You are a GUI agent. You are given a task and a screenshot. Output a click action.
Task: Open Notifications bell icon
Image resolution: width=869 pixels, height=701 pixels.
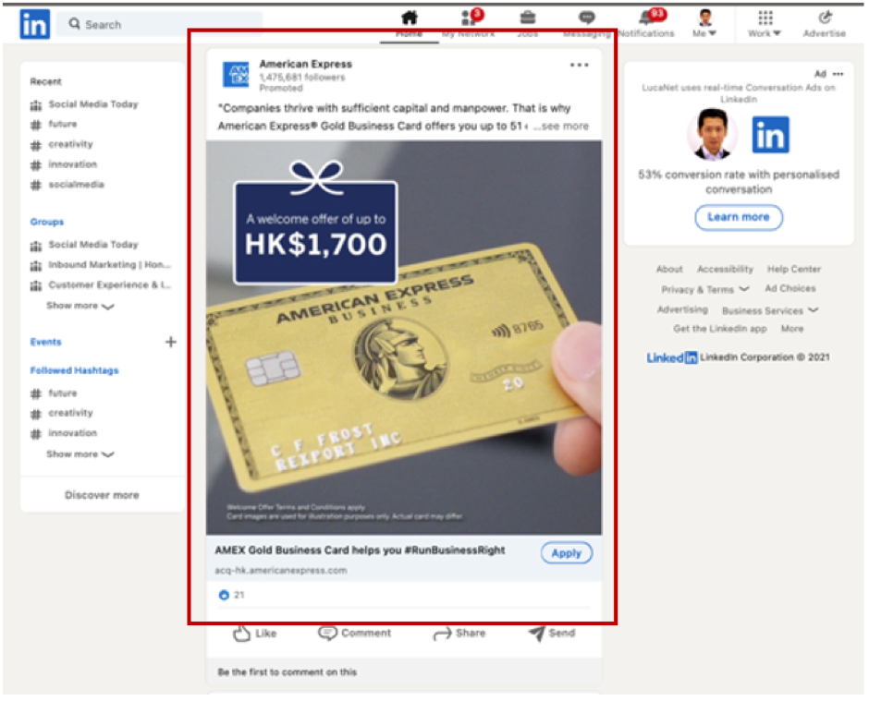point(646,18)
